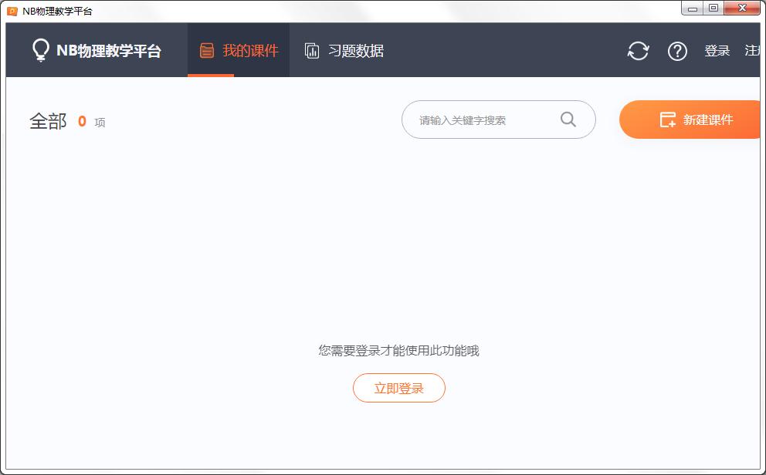The height and width of the screenshot is (475, 766).
Task: Click the 我的课件 document icon
Action: pyautogui.click(x=207, y=49)
